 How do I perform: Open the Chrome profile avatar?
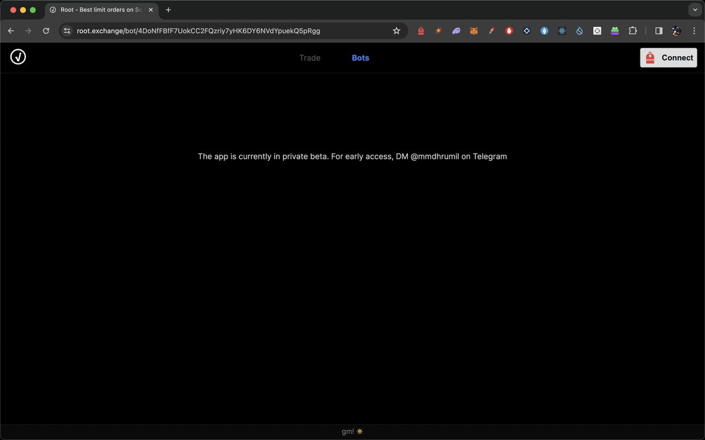[676, 31]
